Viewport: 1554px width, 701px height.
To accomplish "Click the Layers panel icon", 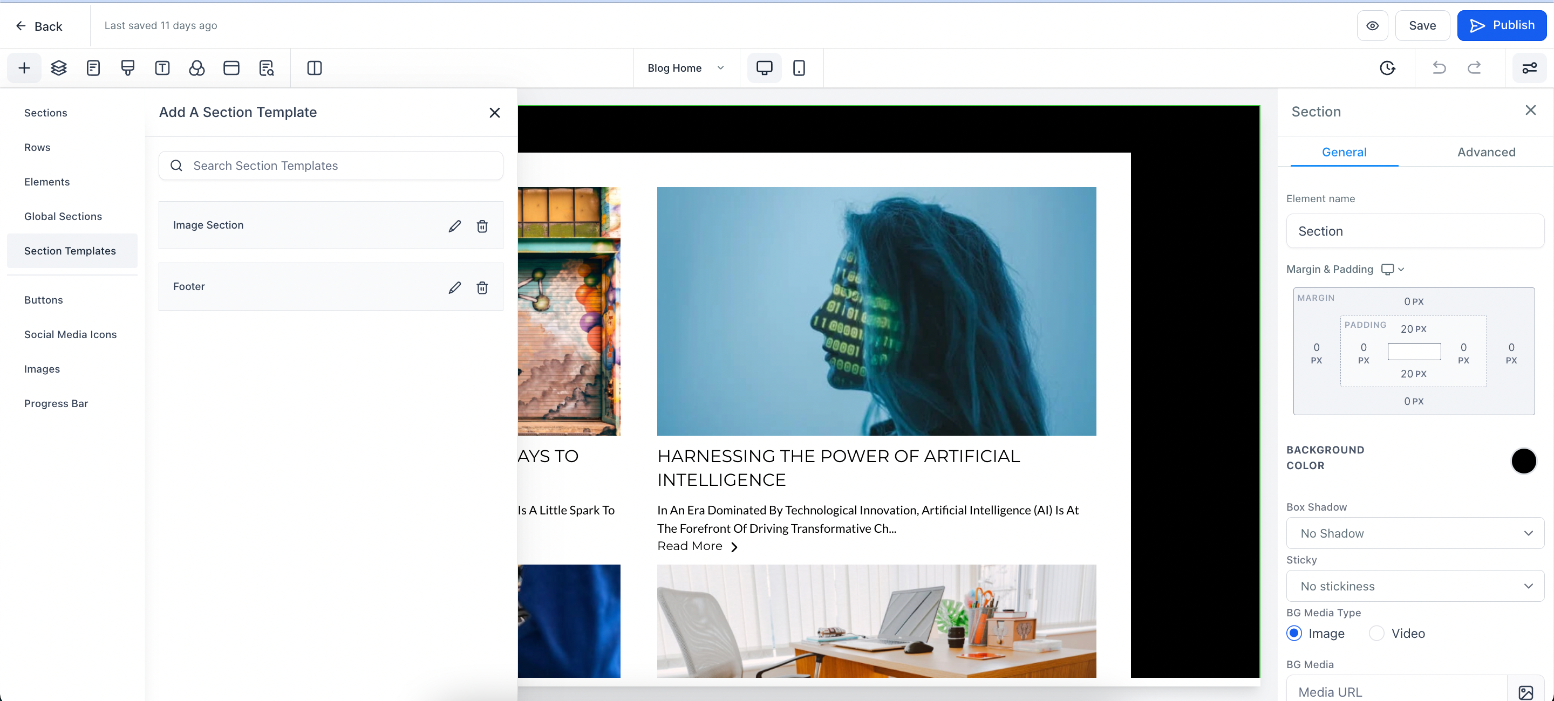I will (x=58, y=67).
